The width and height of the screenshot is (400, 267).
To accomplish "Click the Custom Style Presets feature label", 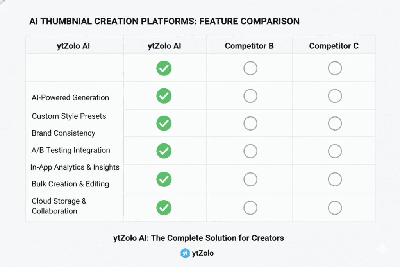I will [69, 116].
